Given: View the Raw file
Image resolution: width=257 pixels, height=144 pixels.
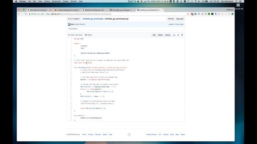Looking at the screenshot, I should [x=154, y=35].
